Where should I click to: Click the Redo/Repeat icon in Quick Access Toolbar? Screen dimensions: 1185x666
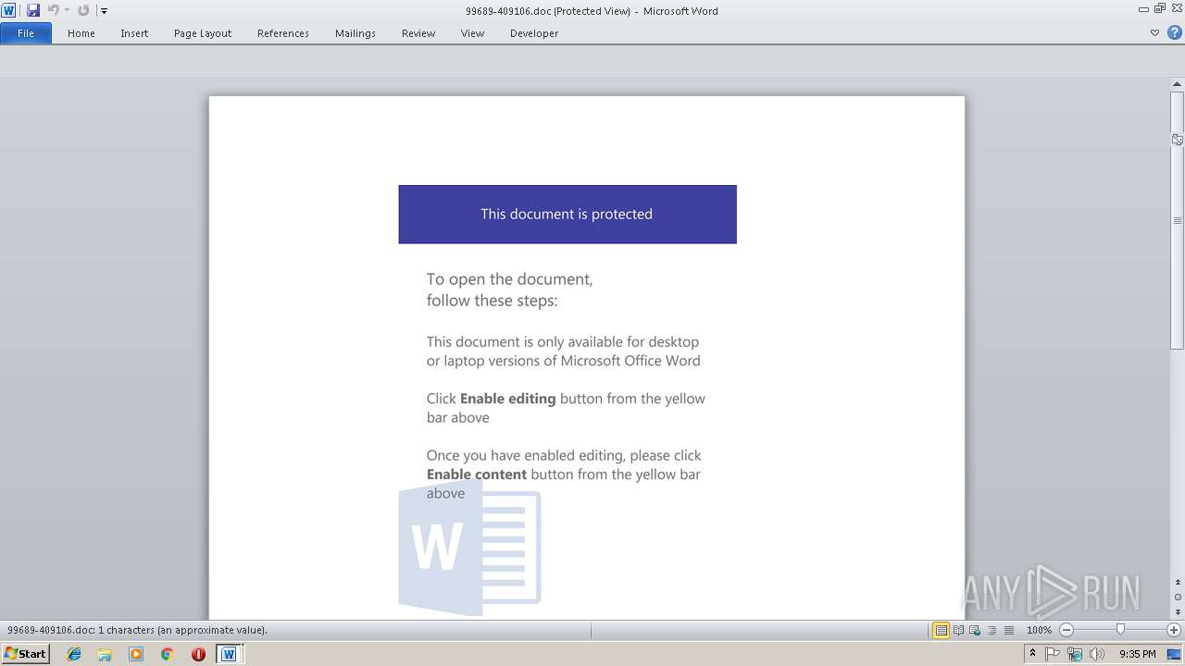[x=83, y=10]
